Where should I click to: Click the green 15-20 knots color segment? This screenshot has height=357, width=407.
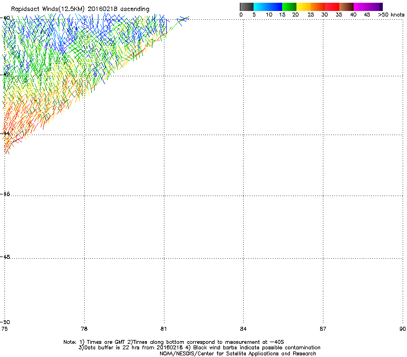[x=289, y=7]
